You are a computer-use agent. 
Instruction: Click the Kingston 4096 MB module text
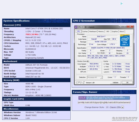click(38, 95)
